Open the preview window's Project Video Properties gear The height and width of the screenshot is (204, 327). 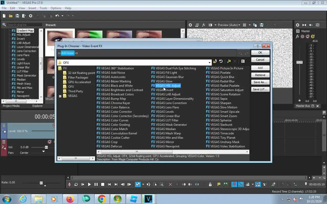coord(190,25)
